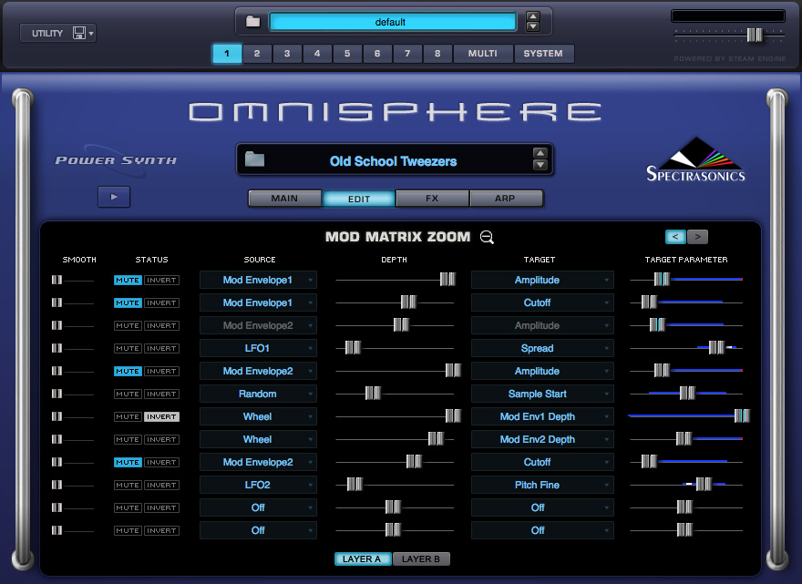Click the play arrow button under Power Synth

pos(114,197)
